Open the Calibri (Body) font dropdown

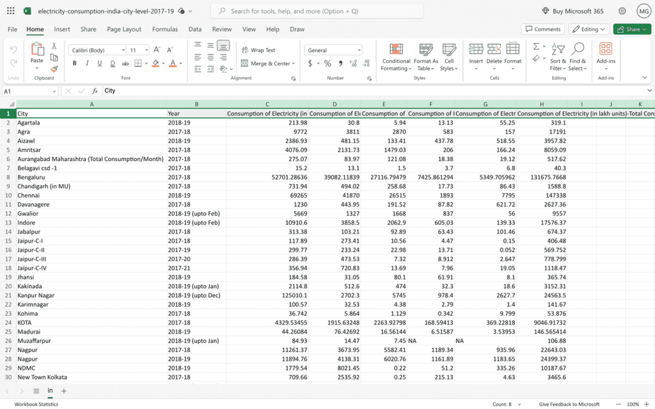[x=98, y=50]
